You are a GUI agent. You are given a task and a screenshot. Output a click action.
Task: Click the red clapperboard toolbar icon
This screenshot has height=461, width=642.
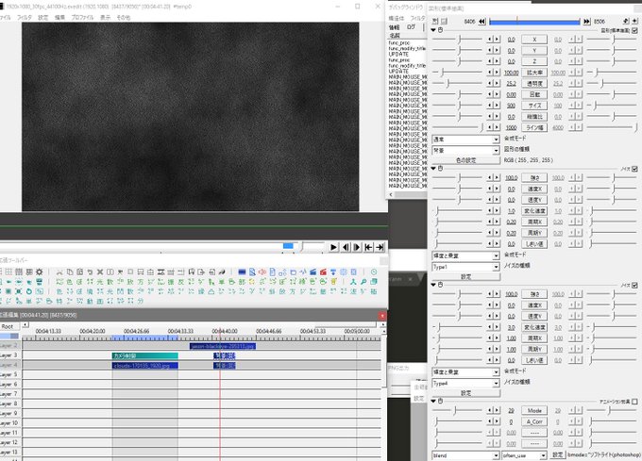point(323,272)
